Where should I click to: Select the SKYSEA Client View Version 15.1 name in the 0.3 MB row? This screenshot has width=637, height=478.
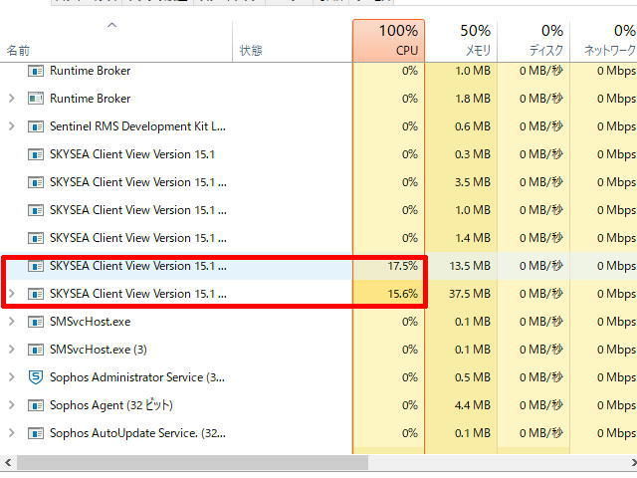click(132, 154)
